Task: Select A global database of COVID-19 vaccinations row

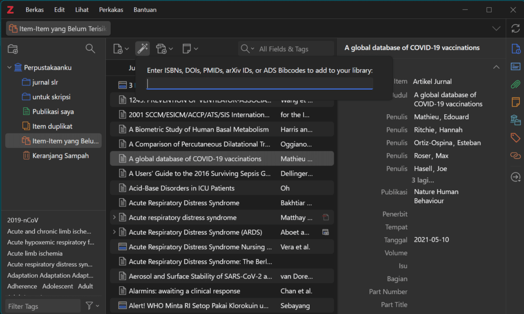Action: tap(222, 159)
